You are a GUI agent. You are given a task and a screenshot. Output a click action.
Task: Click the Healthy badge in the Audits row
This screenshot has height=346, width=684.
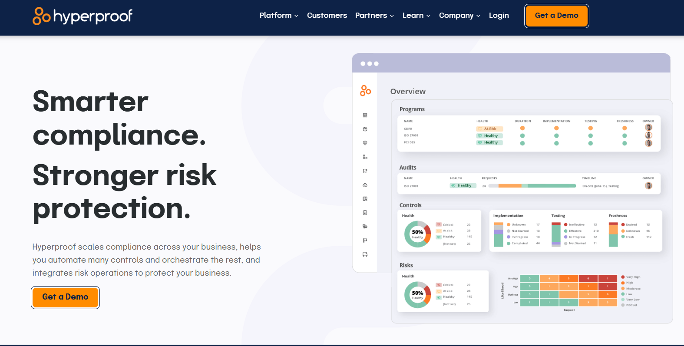463,185
